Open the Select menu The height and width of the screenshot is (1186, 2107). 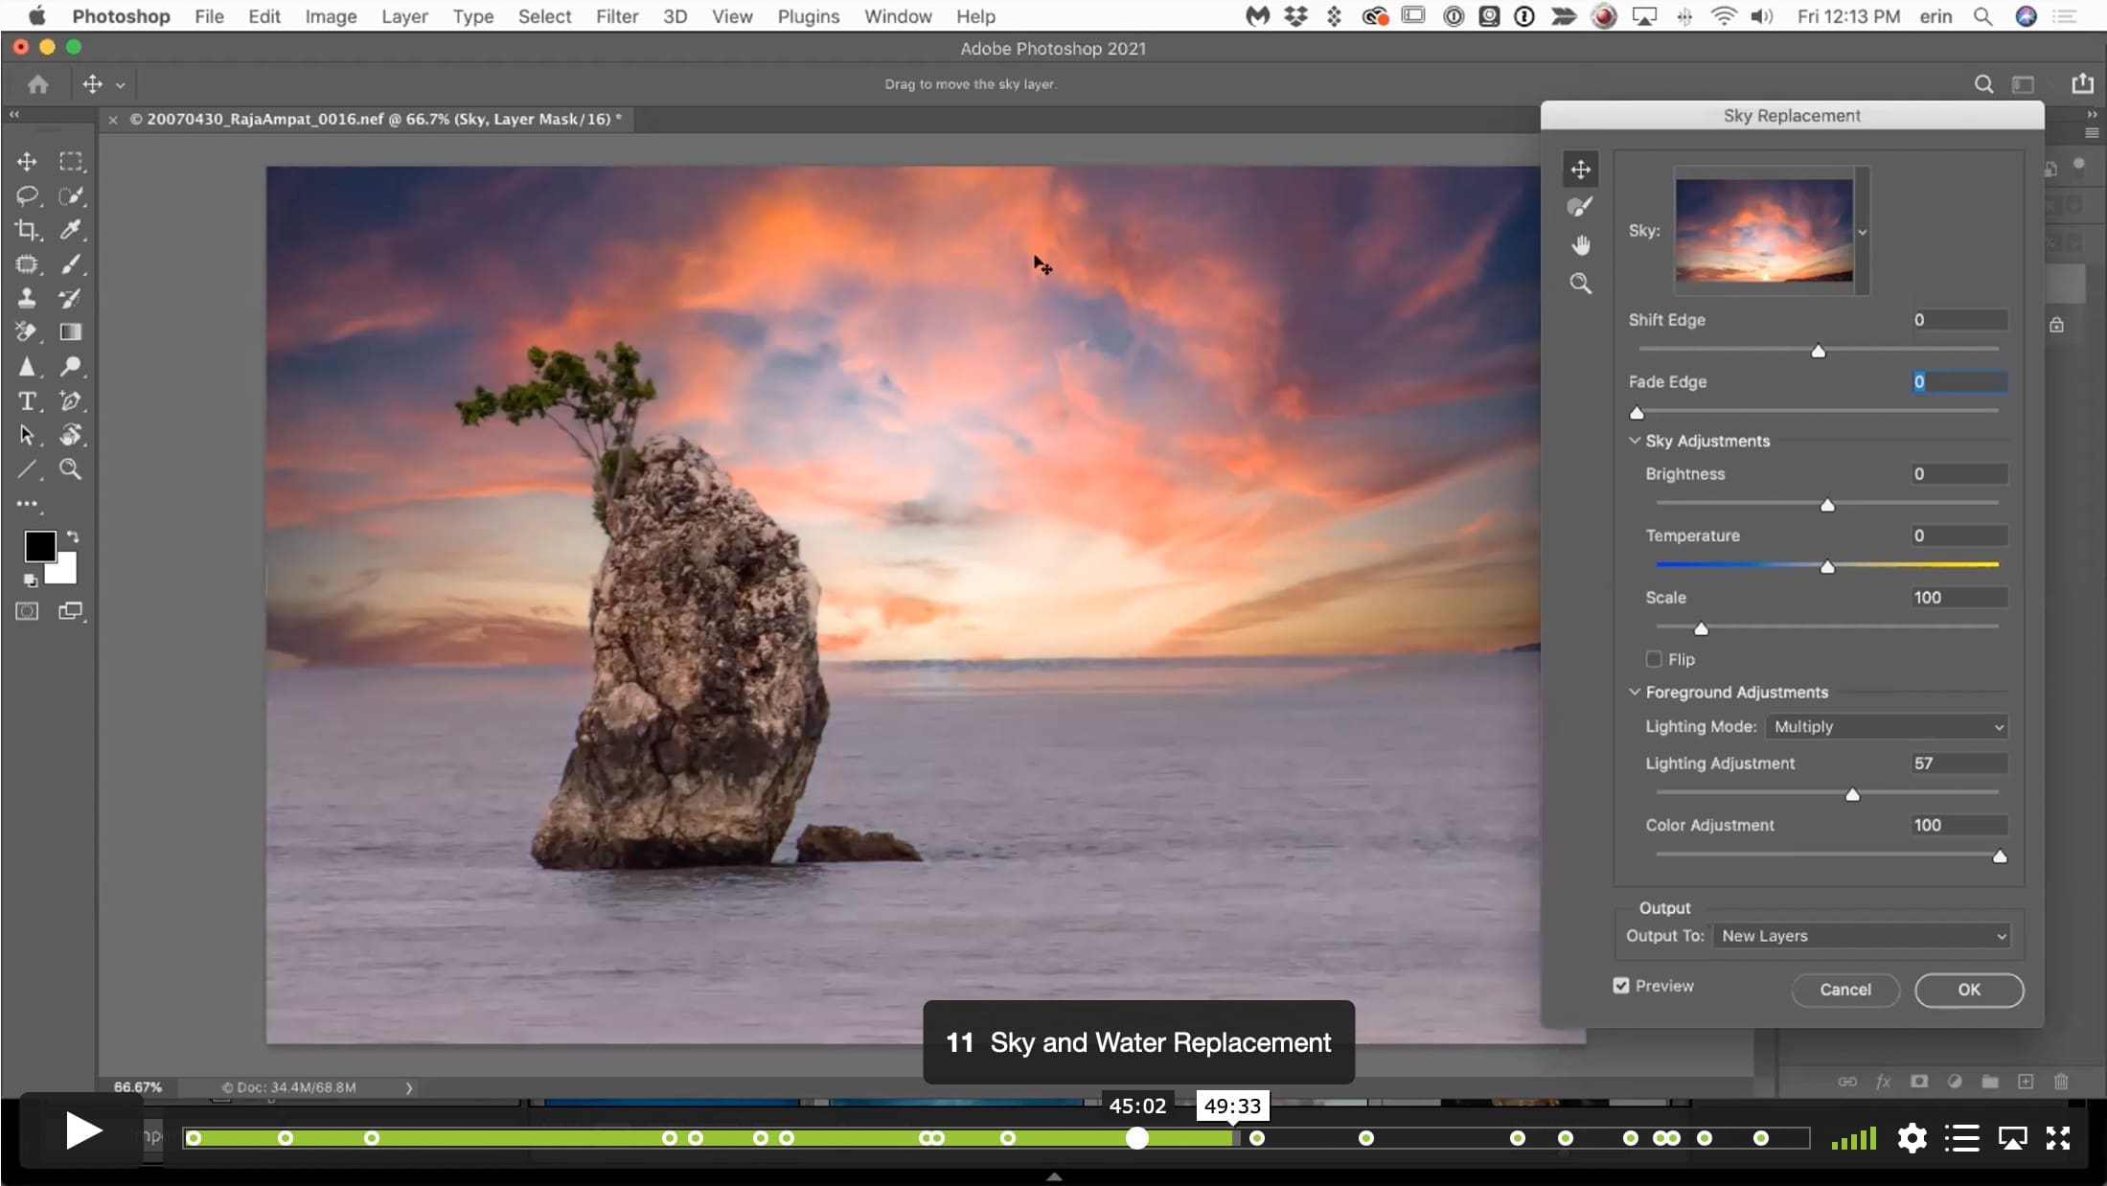coord(544,16)
